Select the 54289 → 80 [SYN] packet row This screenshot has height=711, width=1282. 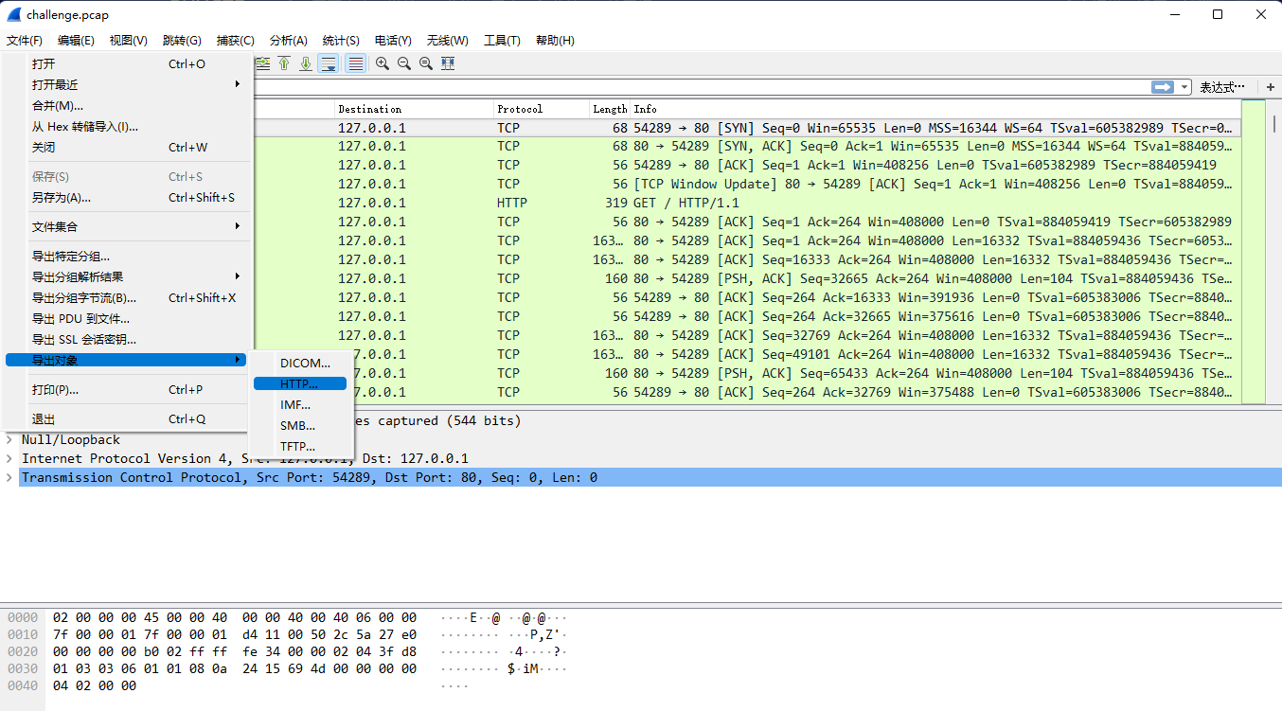746,127
